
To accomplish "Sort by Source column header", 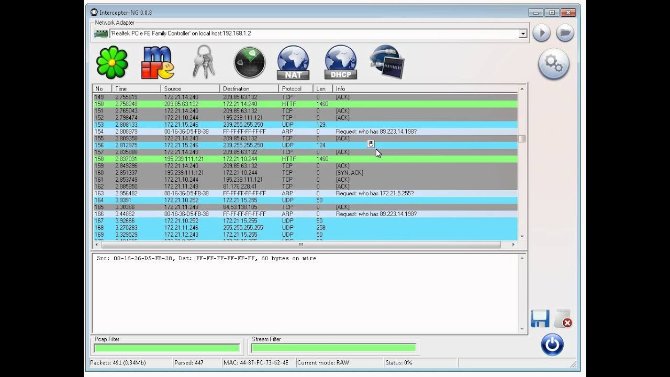I will (x=190, y=88).
